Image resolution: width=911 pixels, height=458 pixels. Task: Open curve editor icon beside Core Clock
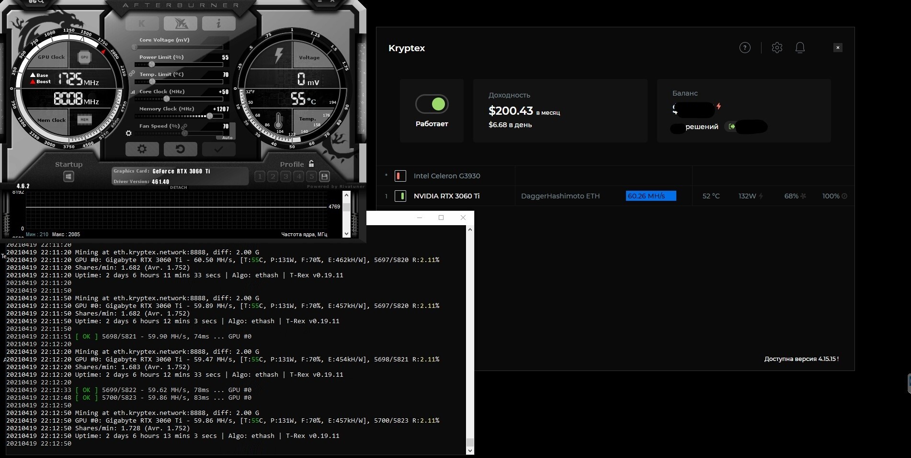(x=133, y=92)
